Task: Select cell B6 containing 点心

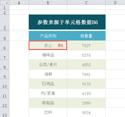Action: (x=48, y=45)
